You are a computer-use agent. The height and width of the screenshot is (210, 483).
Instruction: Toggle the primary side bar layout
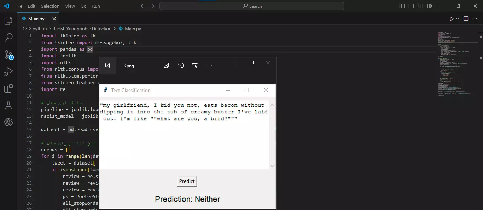402,6
